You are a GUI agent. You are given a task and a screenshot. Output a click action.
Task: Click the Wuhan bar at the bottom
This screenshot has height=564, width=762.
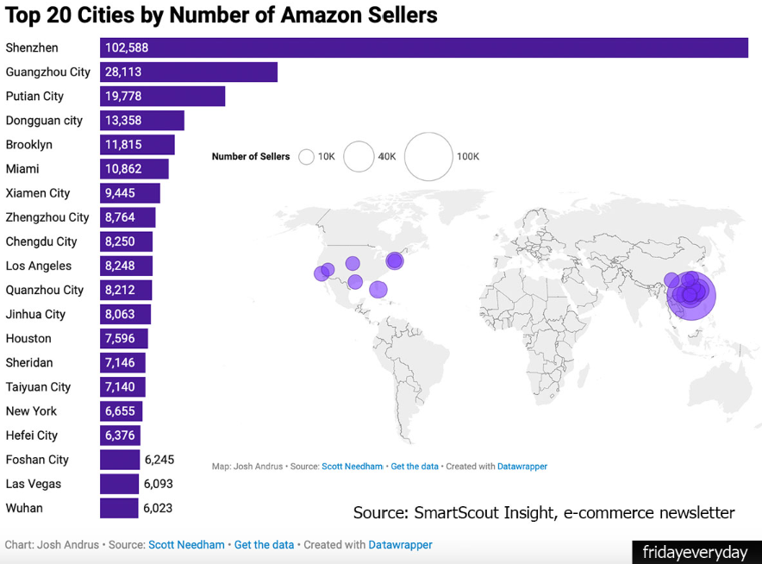click(119, 508)
